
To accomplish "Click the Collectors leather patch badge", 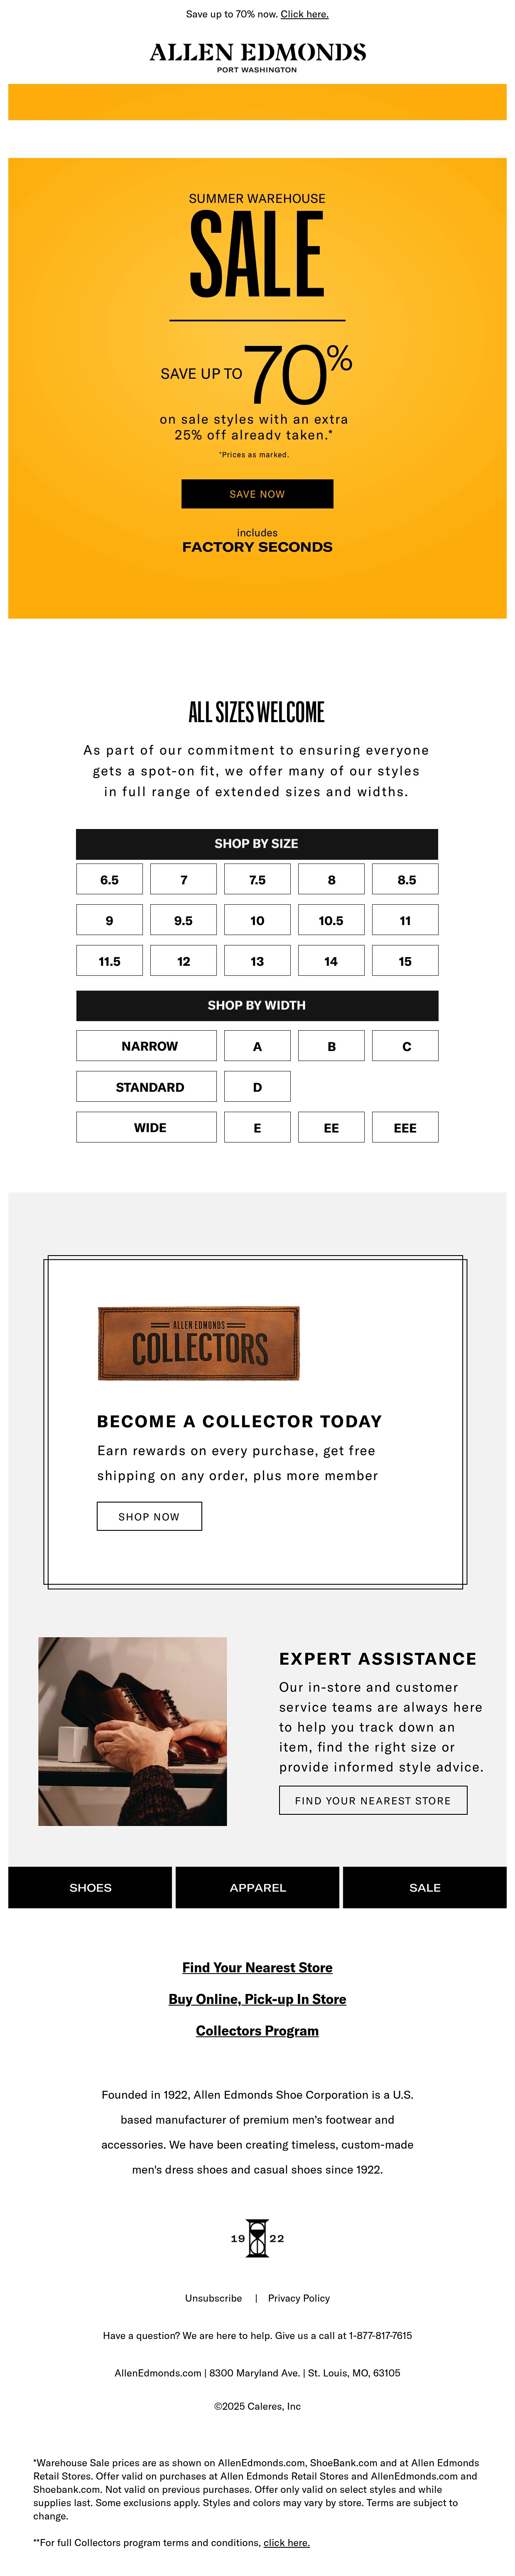I will [x=199, y=1343].
